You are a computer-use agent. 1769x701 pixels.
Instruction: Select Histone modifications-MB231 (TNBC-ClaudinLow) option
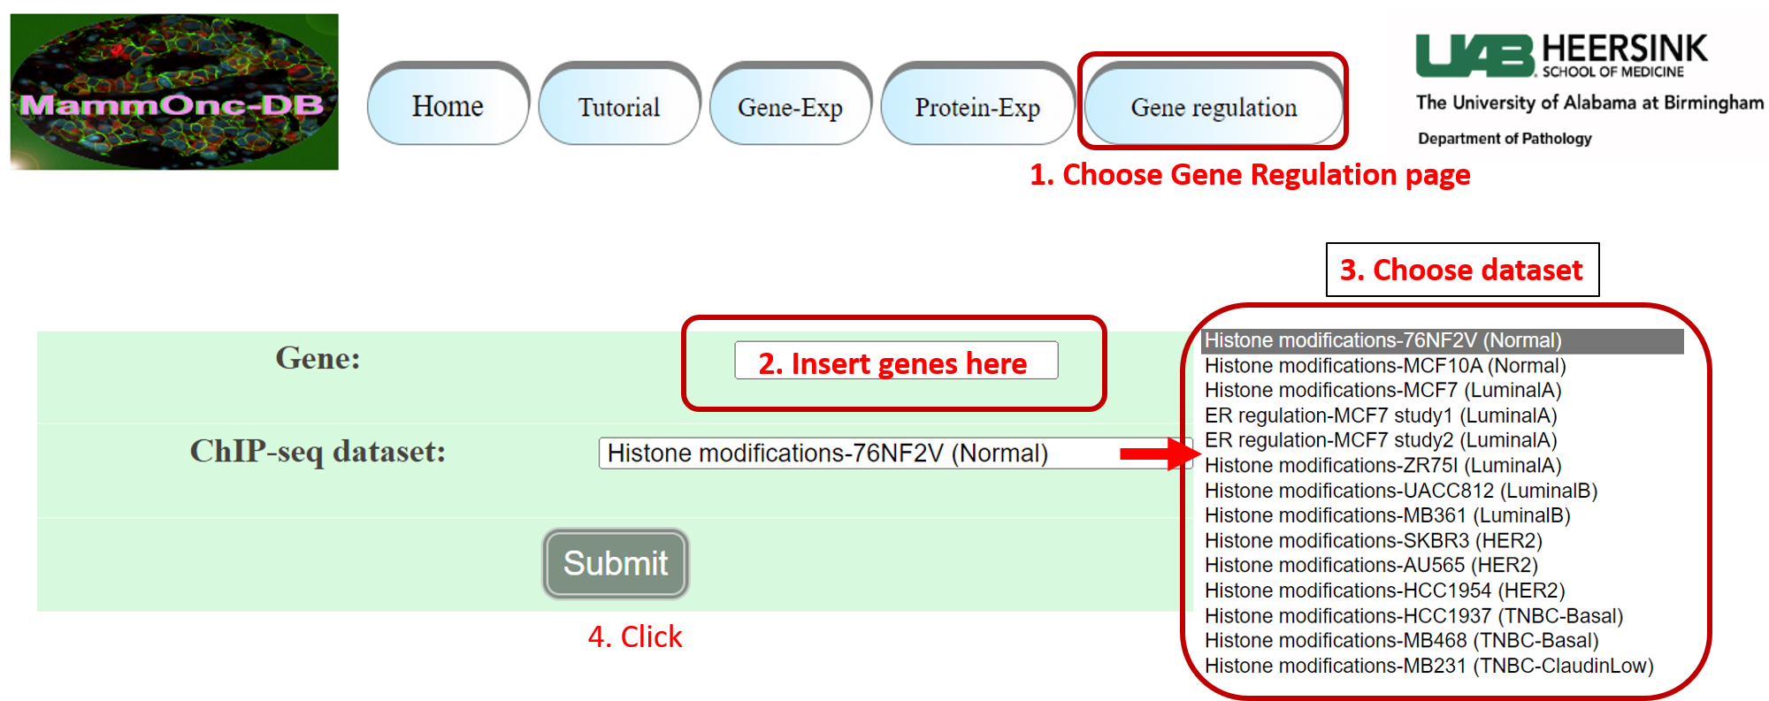click(1429, 667)
